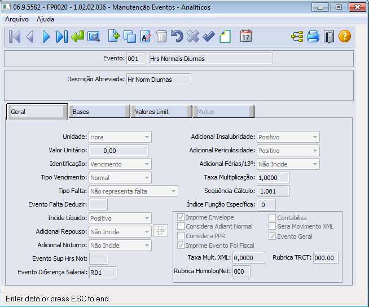Click the Descrição Abreviada field

pos(159,80)
